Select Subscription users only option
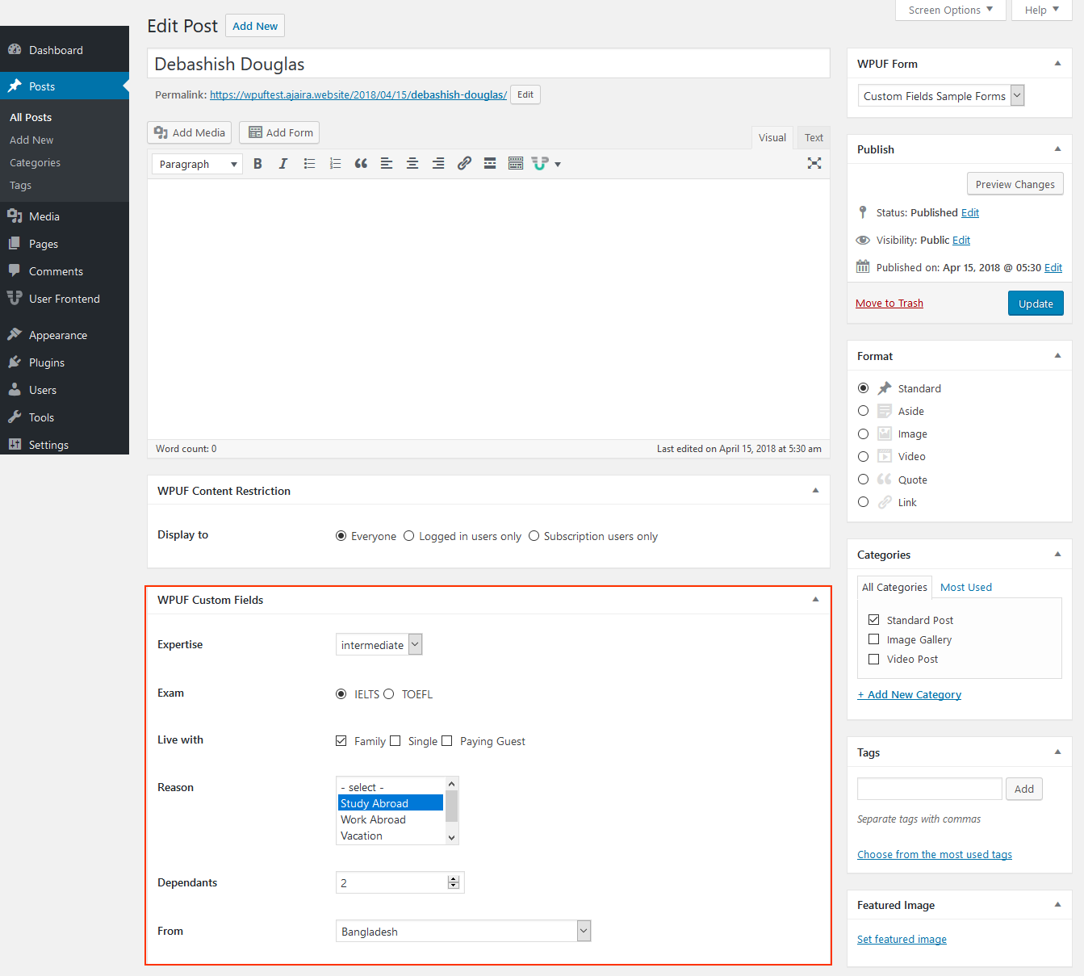The height and width of the screenshot is (976, 1084). 534,536
